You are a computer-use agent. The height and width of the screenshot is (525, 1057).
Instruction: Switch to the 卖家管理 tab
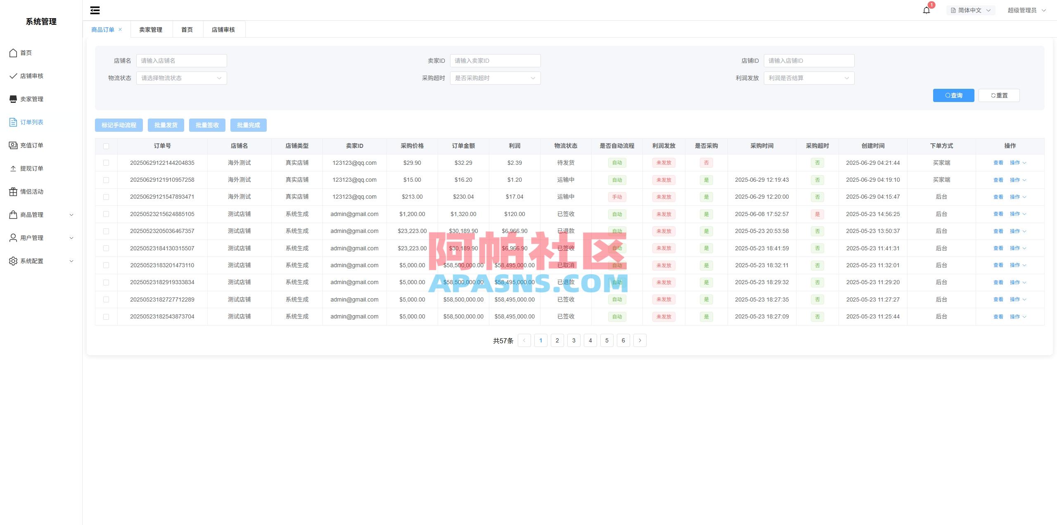pyautogui.click(x=151, y=29)
